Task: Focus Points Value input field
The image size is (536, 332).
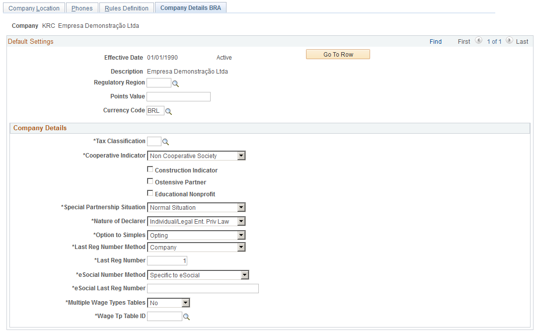Action: pyautogui.click(x=178, y=97)
